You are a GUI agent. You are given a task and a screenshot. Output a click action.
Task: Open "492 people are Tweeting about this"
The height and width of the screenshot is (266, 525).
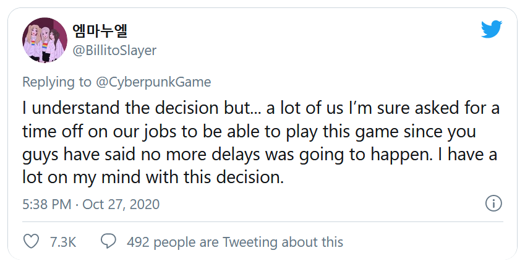coord(234,242)
